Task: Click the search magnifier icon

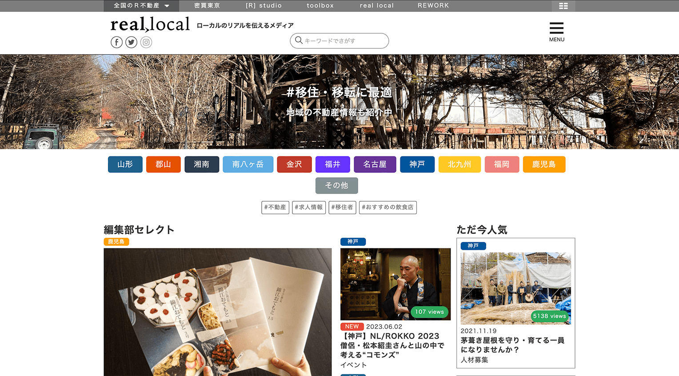Action: pyautogui.click(x=299, y=40)
